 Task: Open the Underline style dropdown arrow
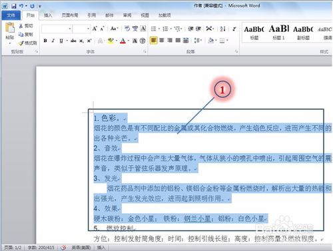click(x=67, y=41)
